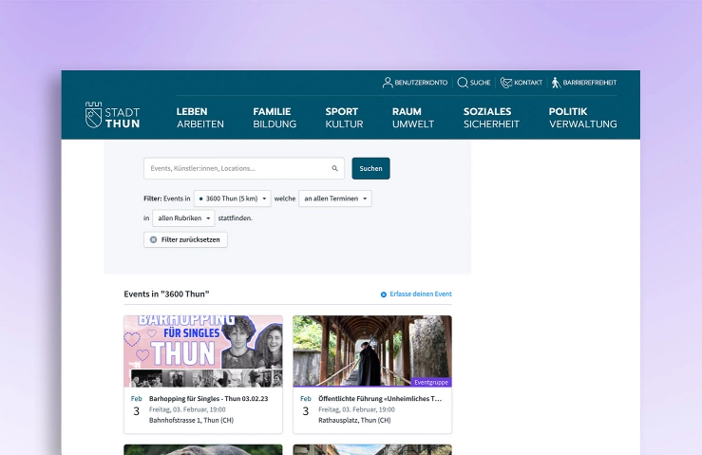This screenshot has height=455, width=702.
Task: Click the X icon on Filter zurücksetzen
Action: pos(153,239)
